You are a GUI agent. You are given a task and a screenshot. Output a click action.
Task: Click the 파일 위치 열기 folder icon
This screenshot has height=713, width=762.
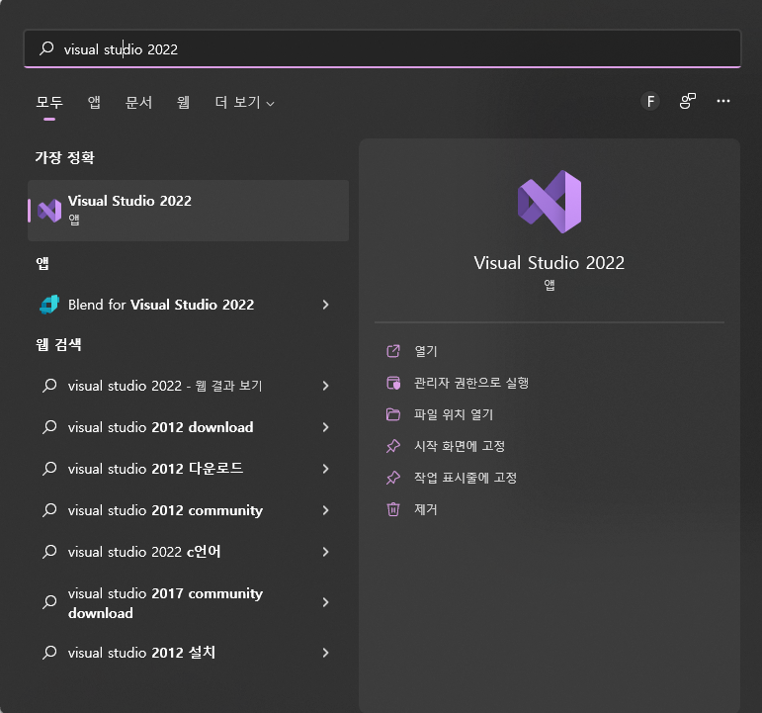(x=393, y=414)
